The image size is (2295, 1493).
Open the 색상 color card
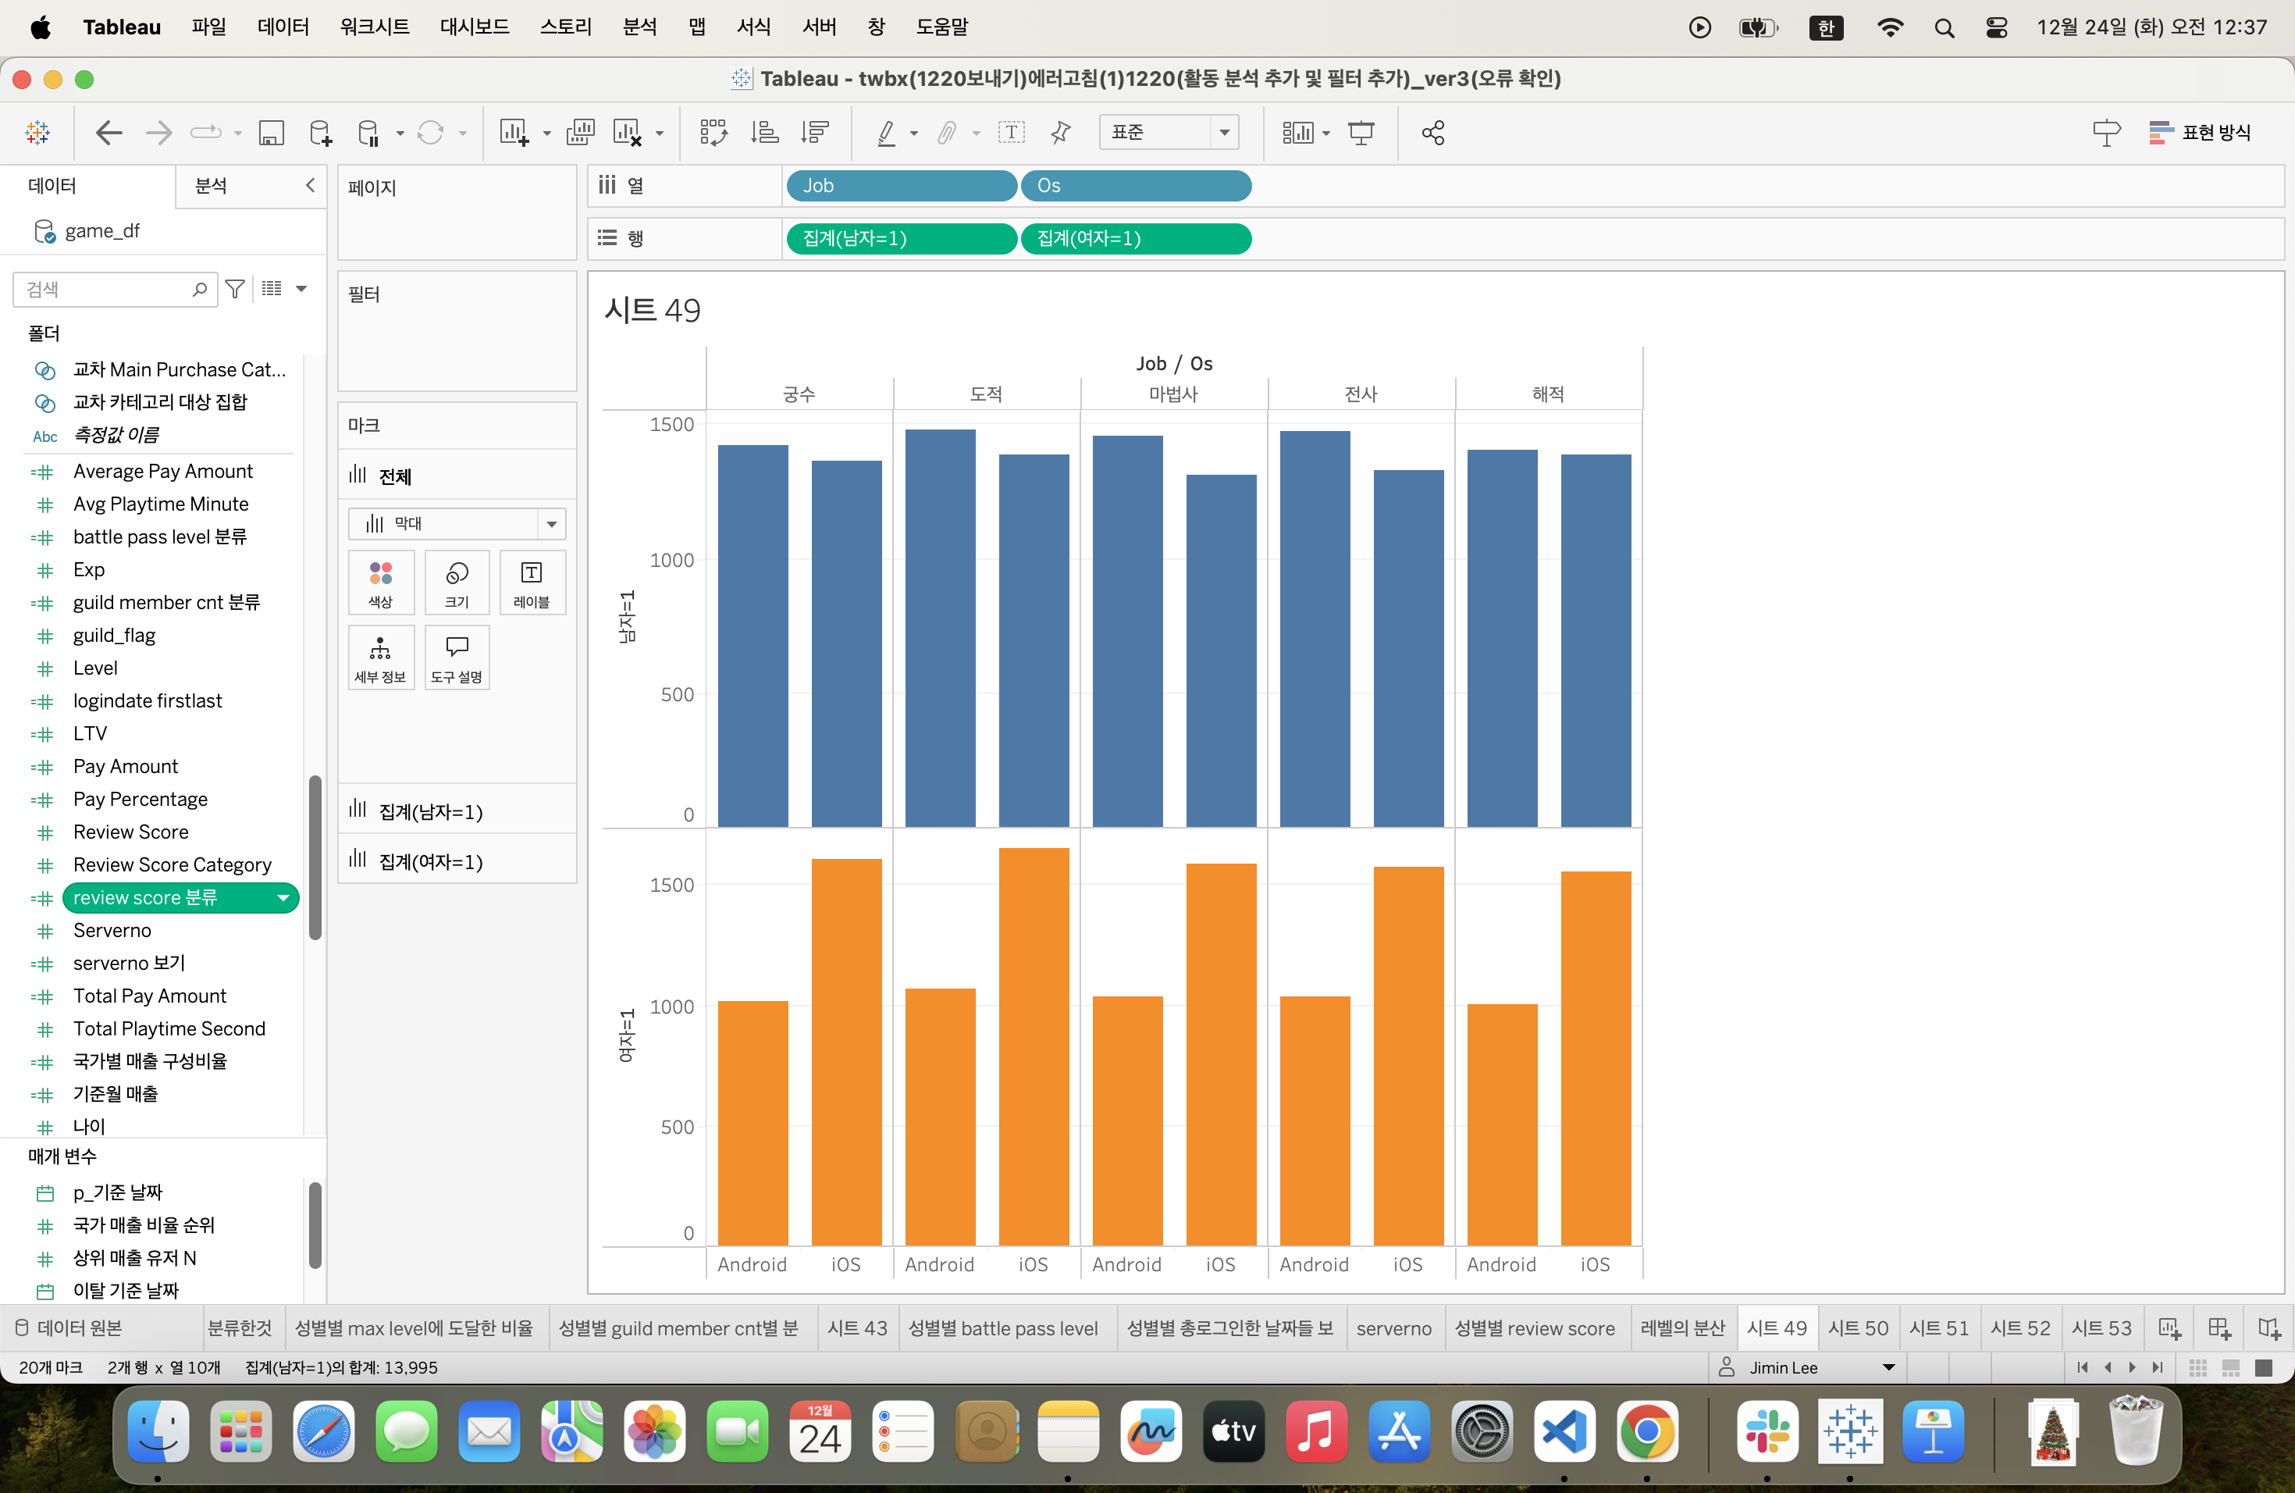coord(381,583)
